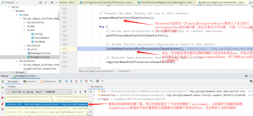Open Environment class in tree

pos(42,38)
